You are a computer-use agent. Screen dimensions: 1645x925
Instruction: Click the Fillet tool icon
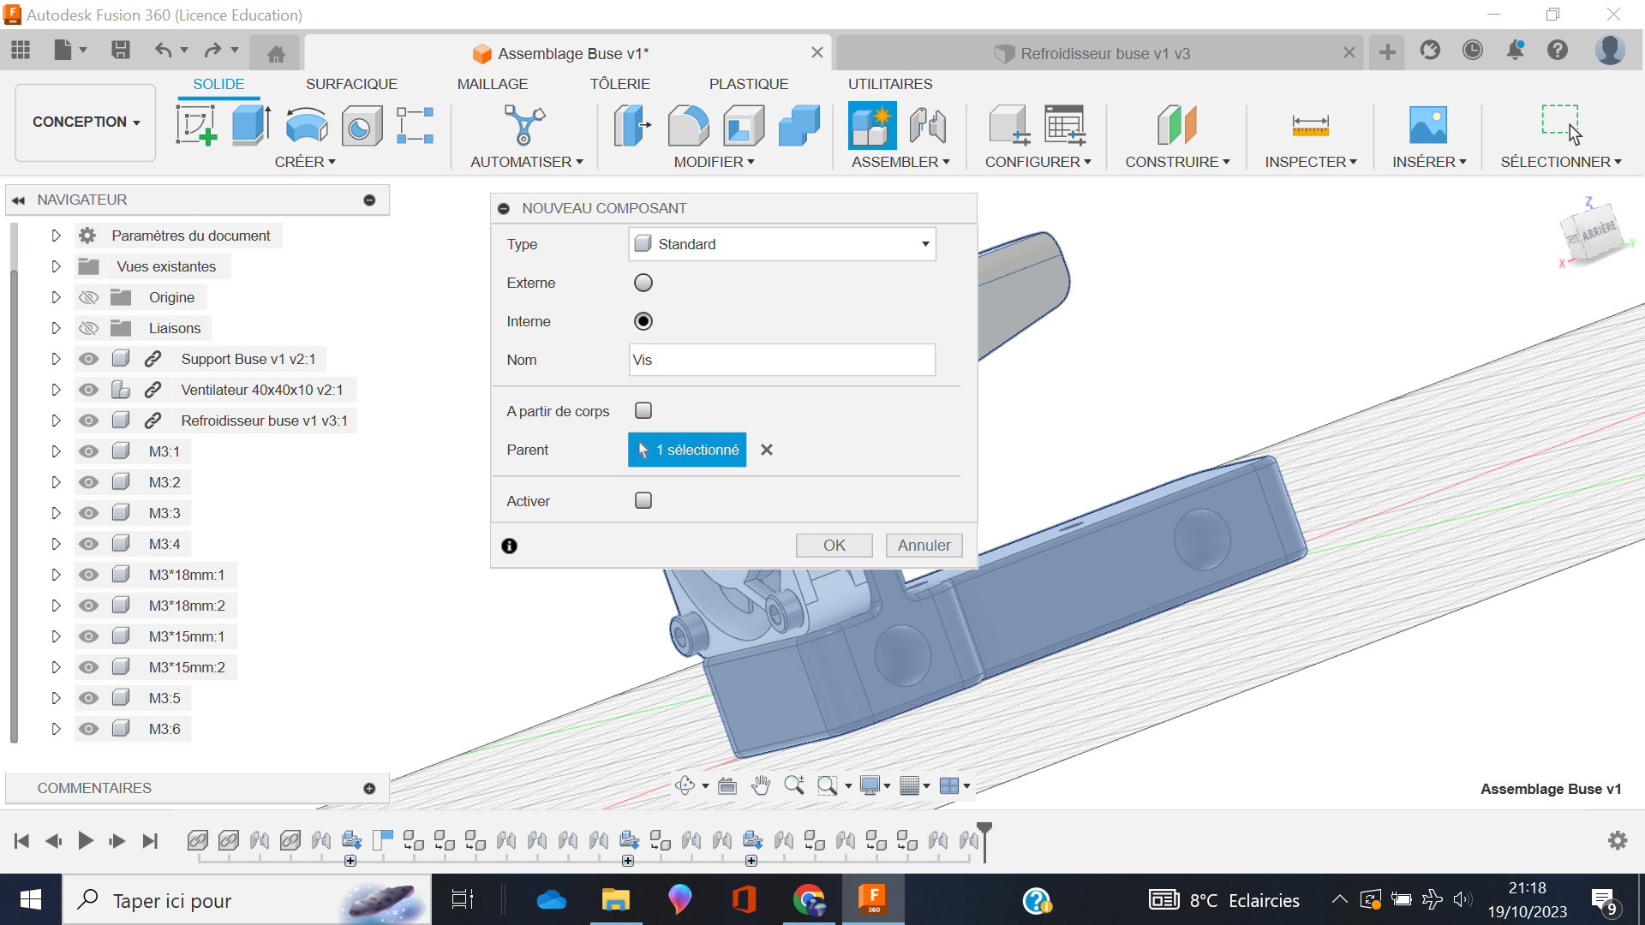[688, 125]
